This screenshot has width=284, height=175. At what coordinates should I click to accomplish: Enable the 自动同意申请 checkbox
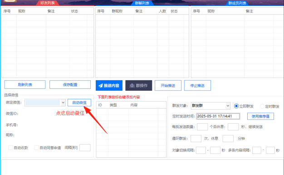tap(37, 148)
